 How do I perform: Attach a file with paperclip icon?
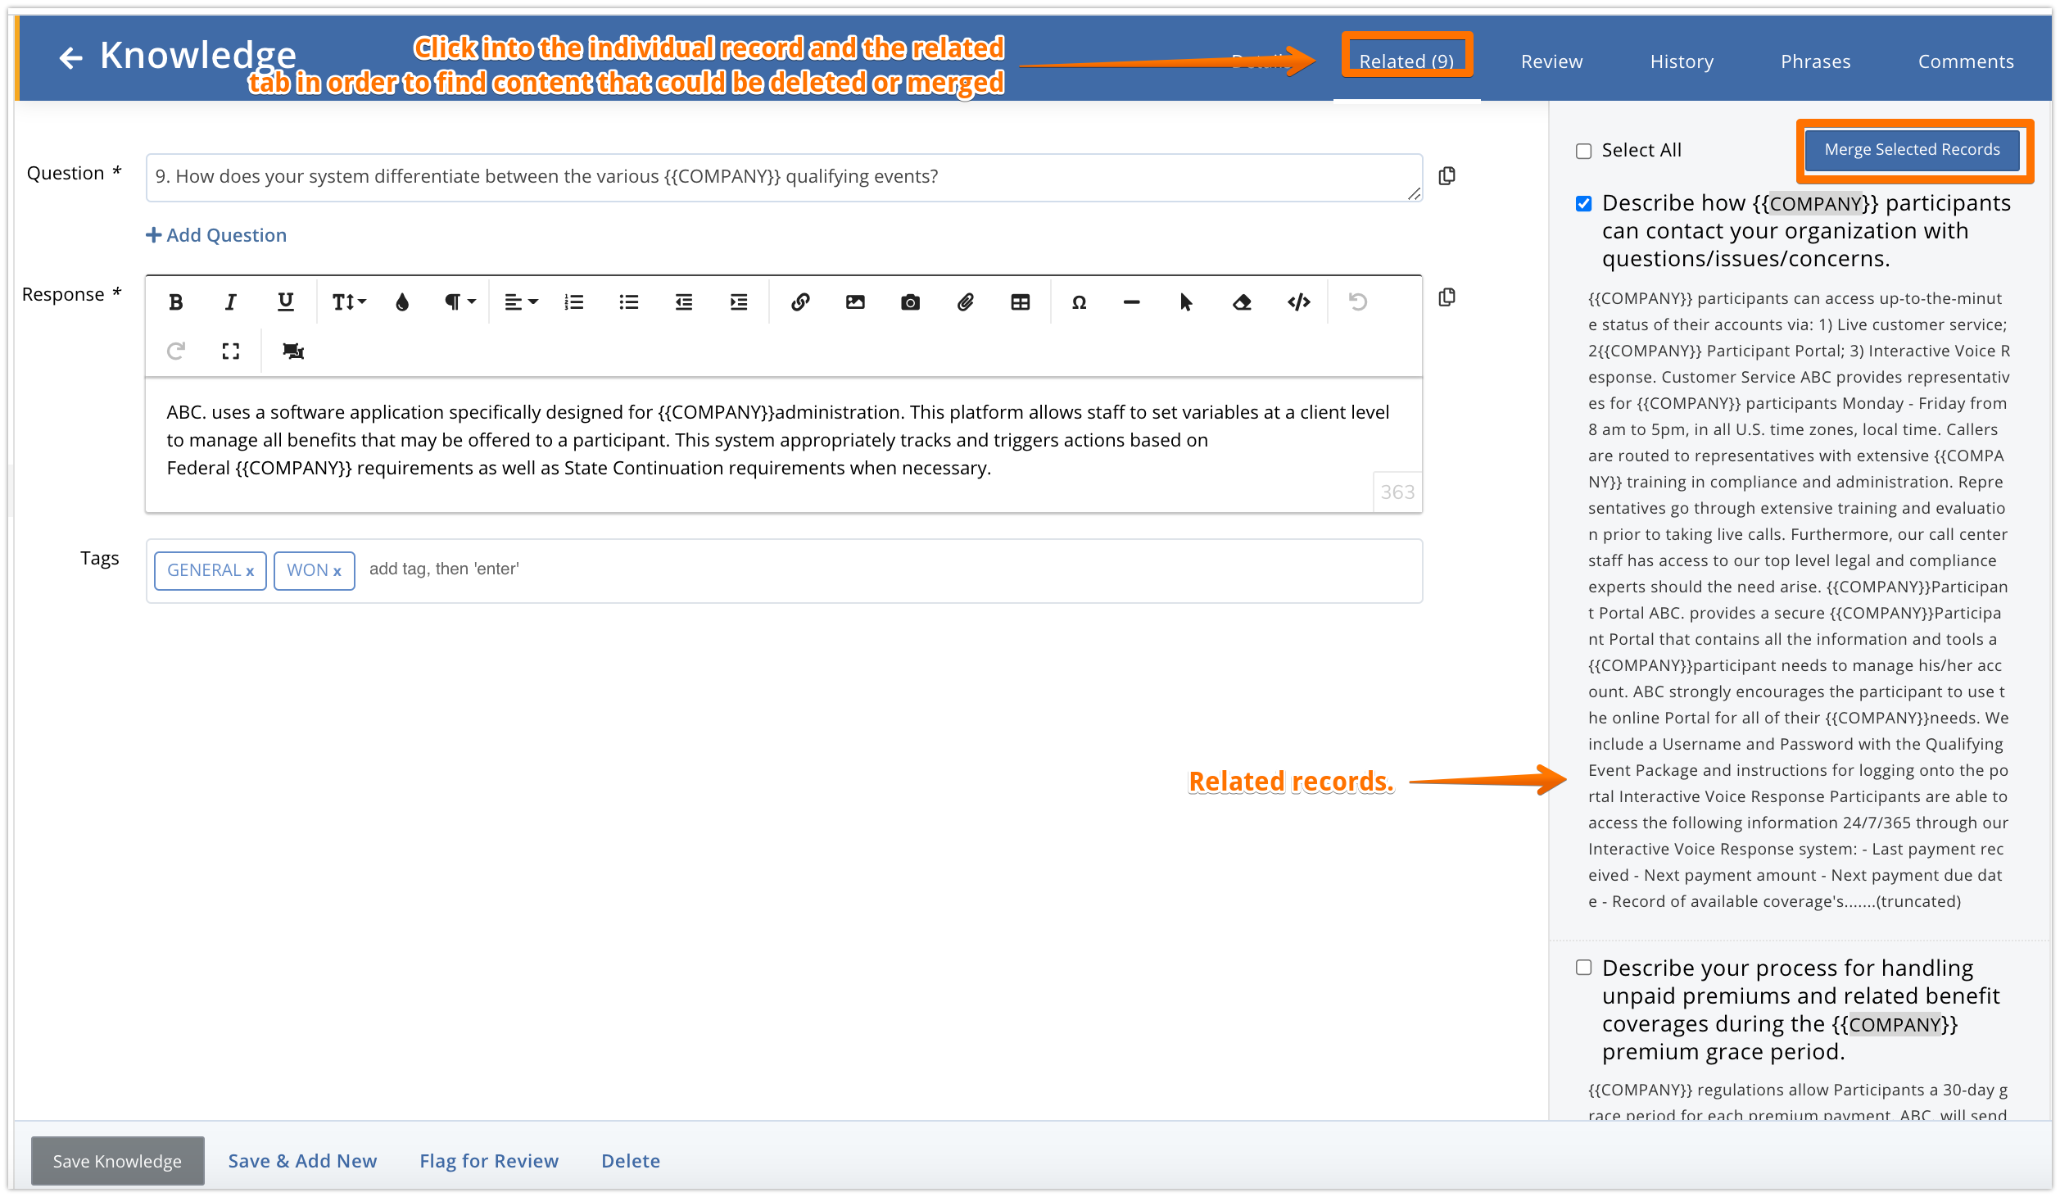[966, 302]
